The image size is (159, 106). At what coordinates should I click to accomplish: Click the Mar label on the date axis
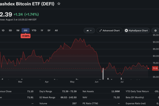coord(20,82)
